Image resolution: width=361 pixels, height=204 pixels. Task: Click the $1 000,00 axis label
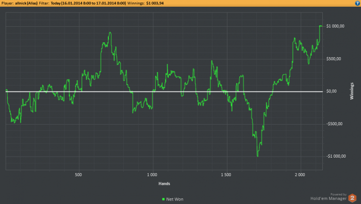335,26
